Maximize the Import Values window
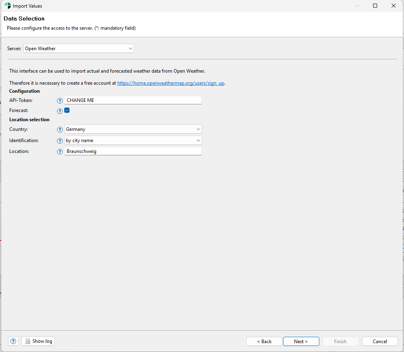Screen dimensions: 404x352 coord(375,6)
